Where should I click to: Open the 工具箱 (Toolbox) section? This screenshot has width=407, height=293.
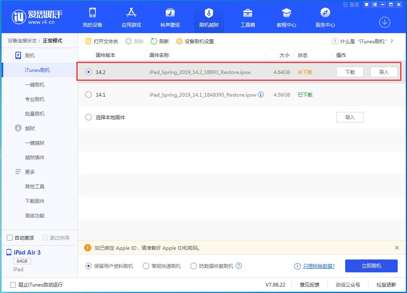[247, 17]
